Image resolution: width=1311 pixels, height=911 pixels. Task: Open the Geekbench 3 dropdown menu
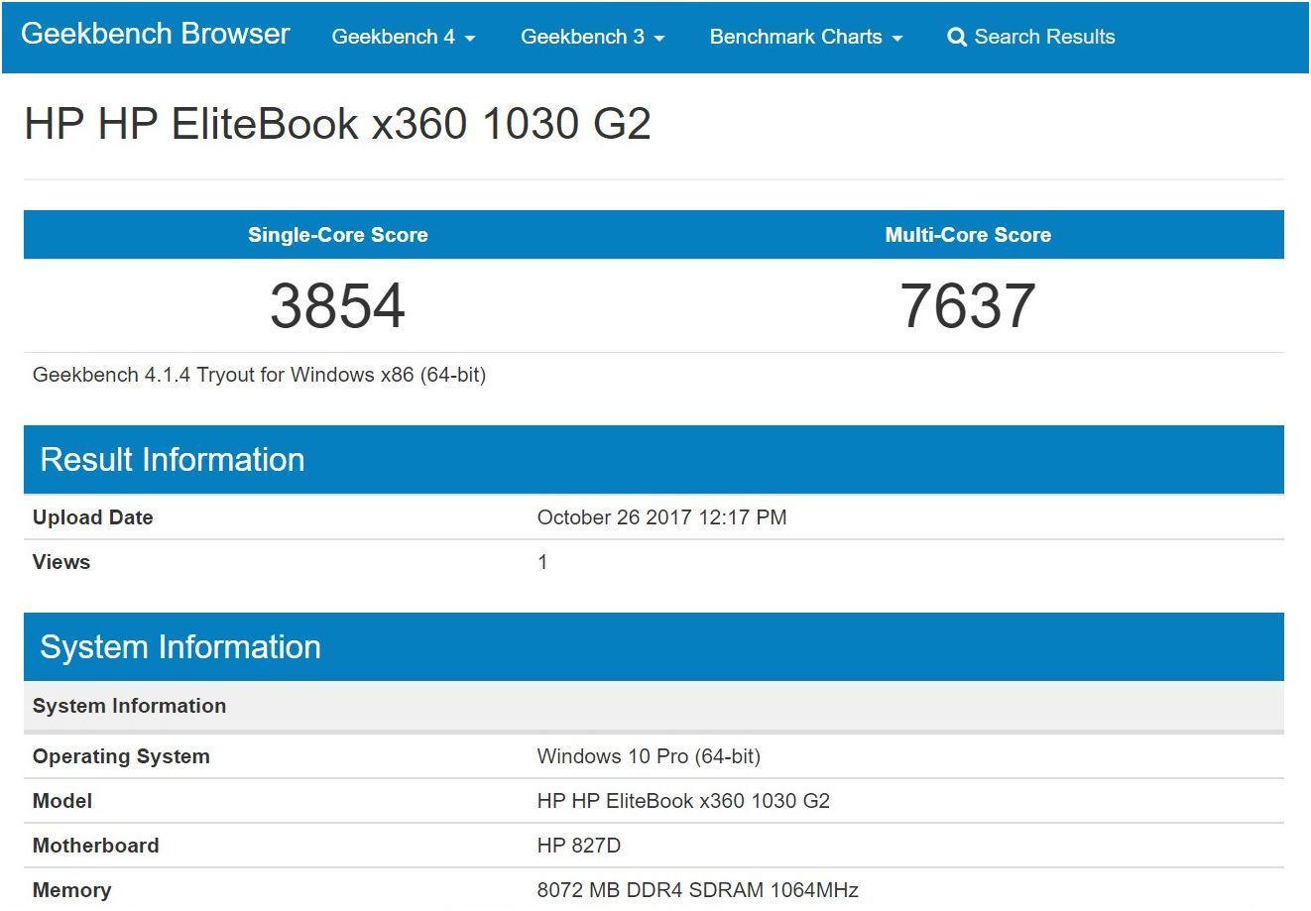(x=592, y=37)
